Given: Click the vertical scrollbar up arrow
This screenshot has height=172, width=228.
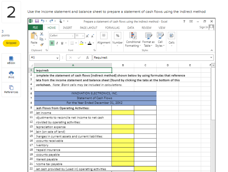Looking at the screenshot, I should click(x=213, y=65).
